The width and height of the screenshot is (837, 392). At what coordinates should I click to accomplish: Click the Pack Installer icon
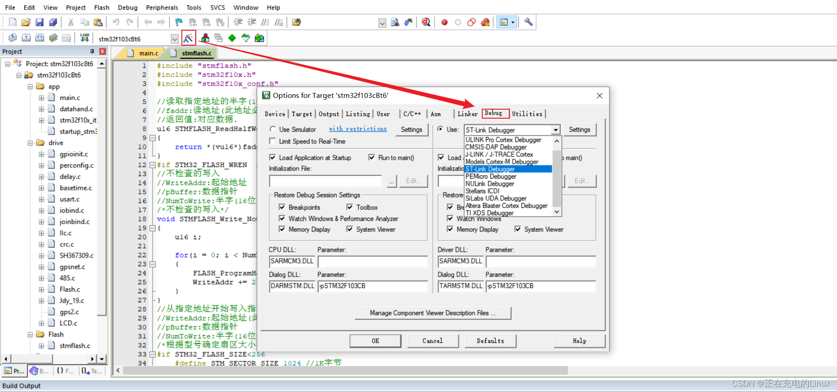coord(259,38)
